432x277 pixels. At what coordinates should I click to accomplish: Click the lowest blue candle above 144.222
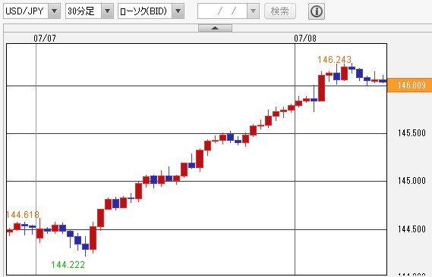85,247
